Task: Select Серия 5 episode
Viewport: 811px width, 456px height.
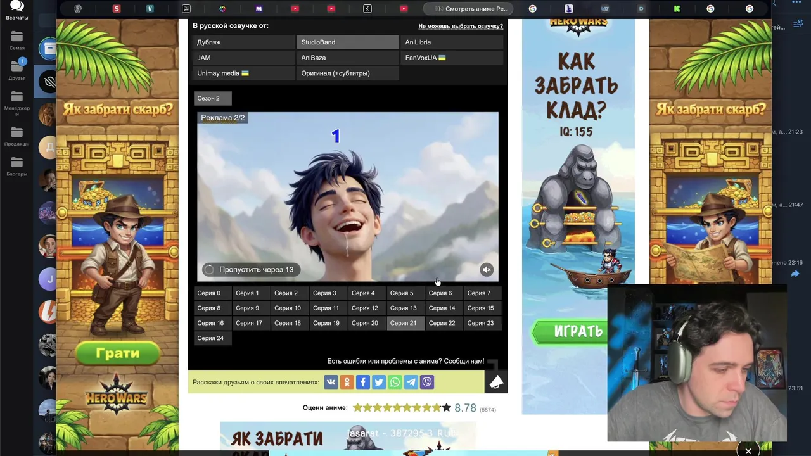Action: click(x=405, y=293)
